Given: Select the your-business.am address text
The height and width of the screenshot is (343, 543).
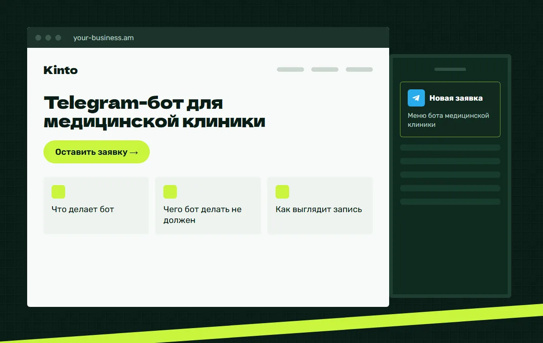Looking at the screenshot, I should 104,38.
